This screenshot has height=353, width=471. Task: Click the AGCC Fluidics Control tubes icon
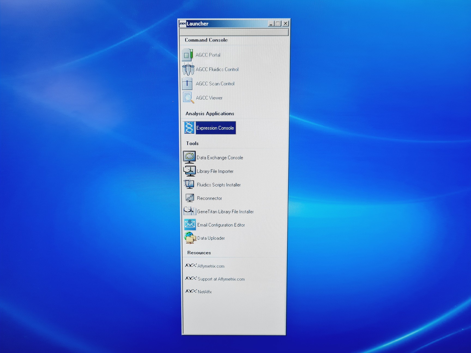pos(188,69)
